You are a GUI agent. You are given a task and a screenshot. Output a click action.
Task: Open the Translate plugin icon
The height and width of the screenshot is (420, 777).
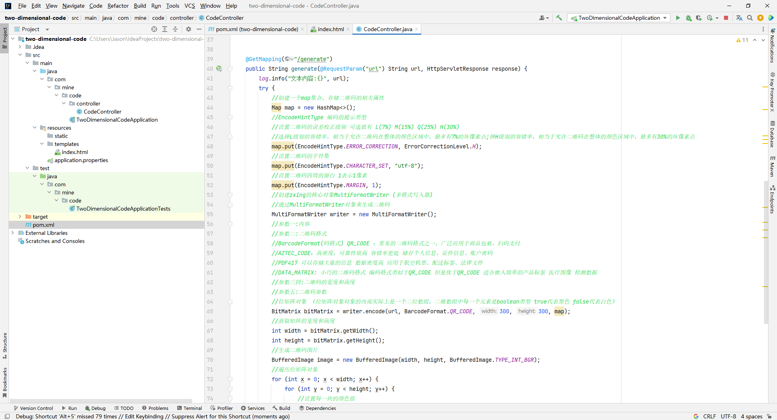[739, 18]
